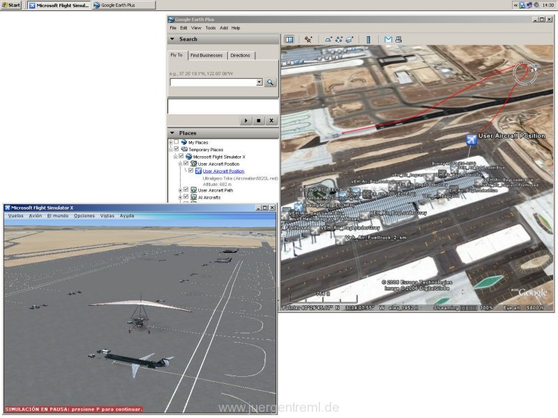Collapse the Temporary Places tree node
This screenshot has height=418, width=558.
point(170,150)
